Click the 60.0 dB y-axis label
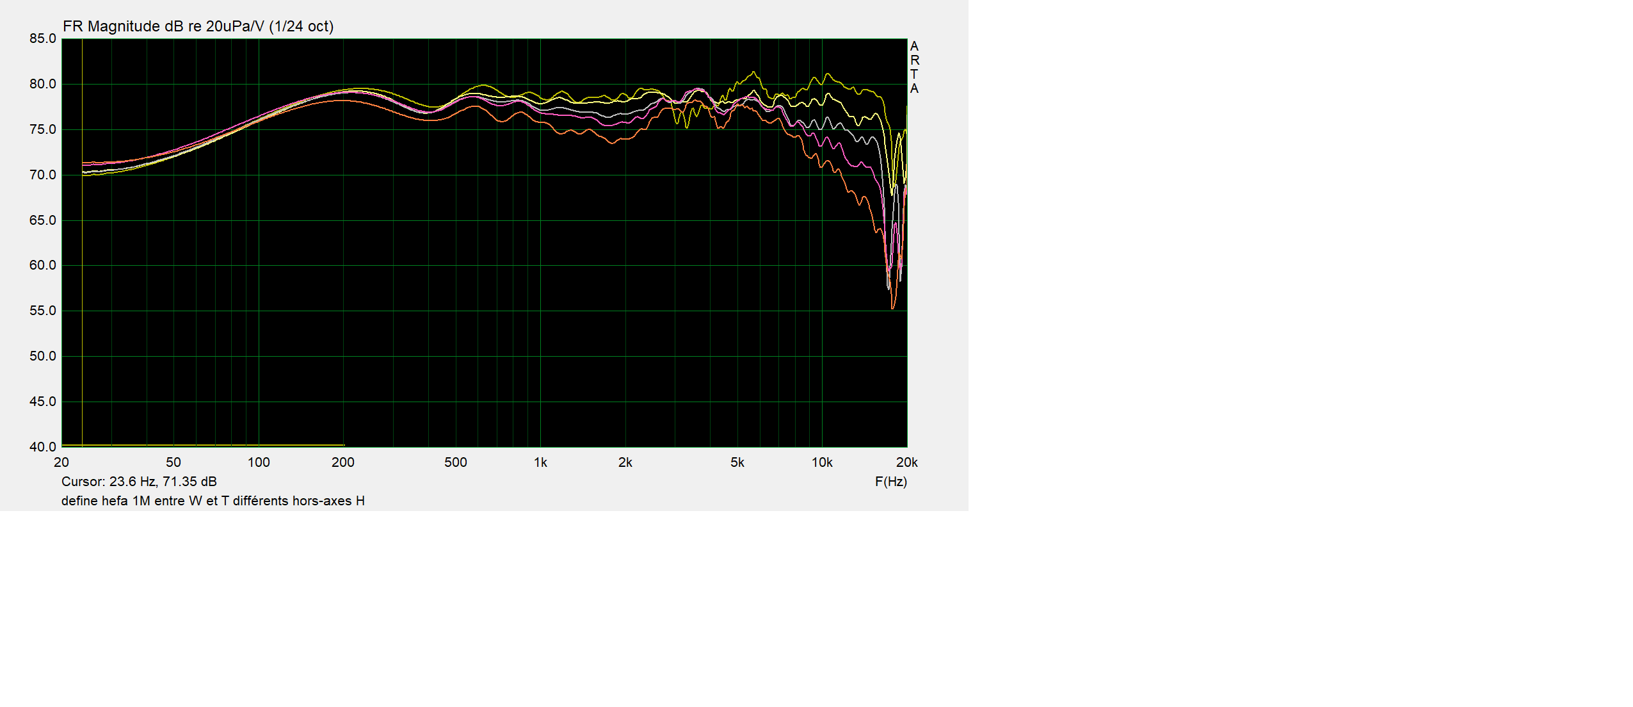1633x707 pixels. tap(43, 265)
